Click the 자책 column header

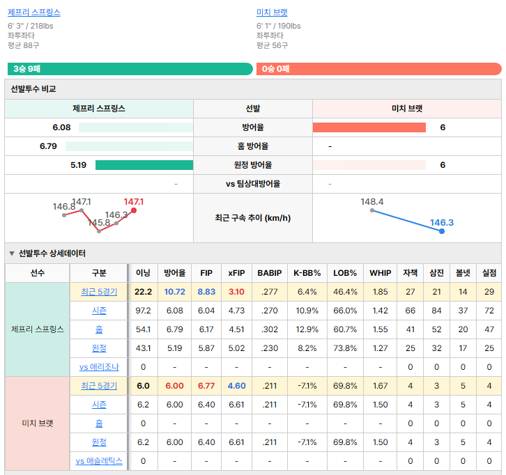[410, 273]
